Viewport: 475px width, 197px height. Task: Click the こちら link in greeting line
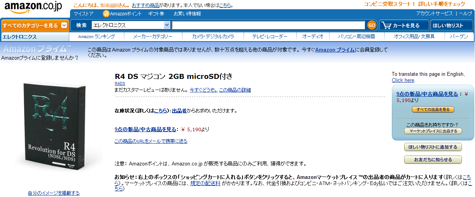225,5
